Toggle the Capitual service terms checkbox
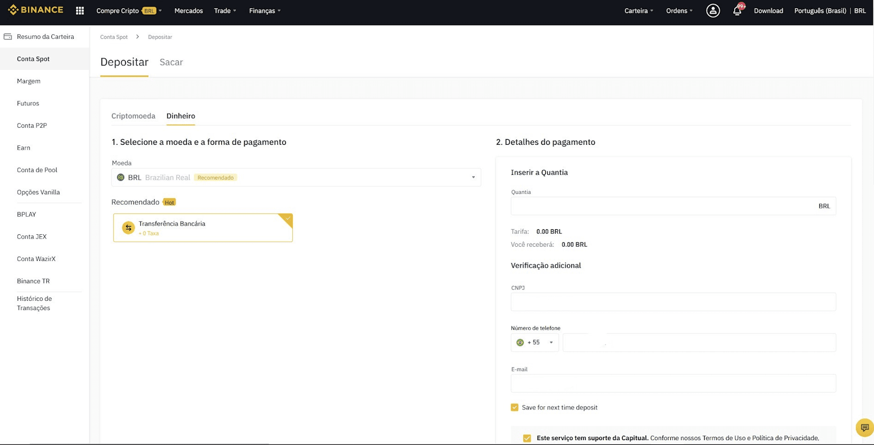This screenshot has width=874, height=445. pyautogui.click(x=527, y=438)
